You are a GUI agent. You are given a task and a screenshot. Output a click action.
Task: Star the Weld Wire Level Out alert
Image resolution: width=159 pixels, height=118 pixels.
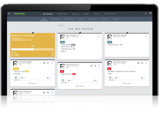pyautogui.click(x=95, y=81)
